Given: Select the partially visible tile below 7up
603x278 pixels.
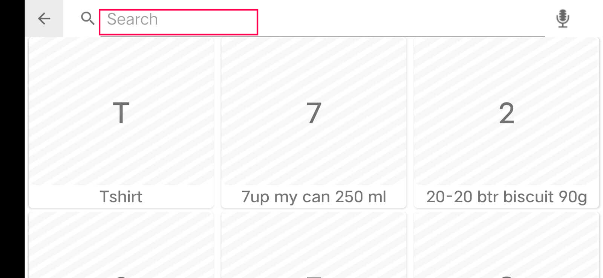Looking at the screenshot, I should (x=314, y=245).
